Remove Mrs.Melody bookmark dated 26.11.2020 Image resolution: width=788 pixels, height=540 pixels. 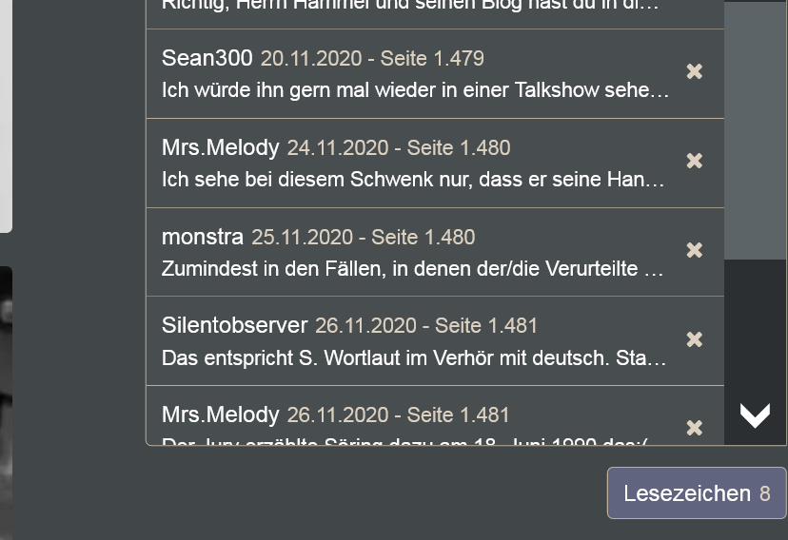click(x=694, y=428)
